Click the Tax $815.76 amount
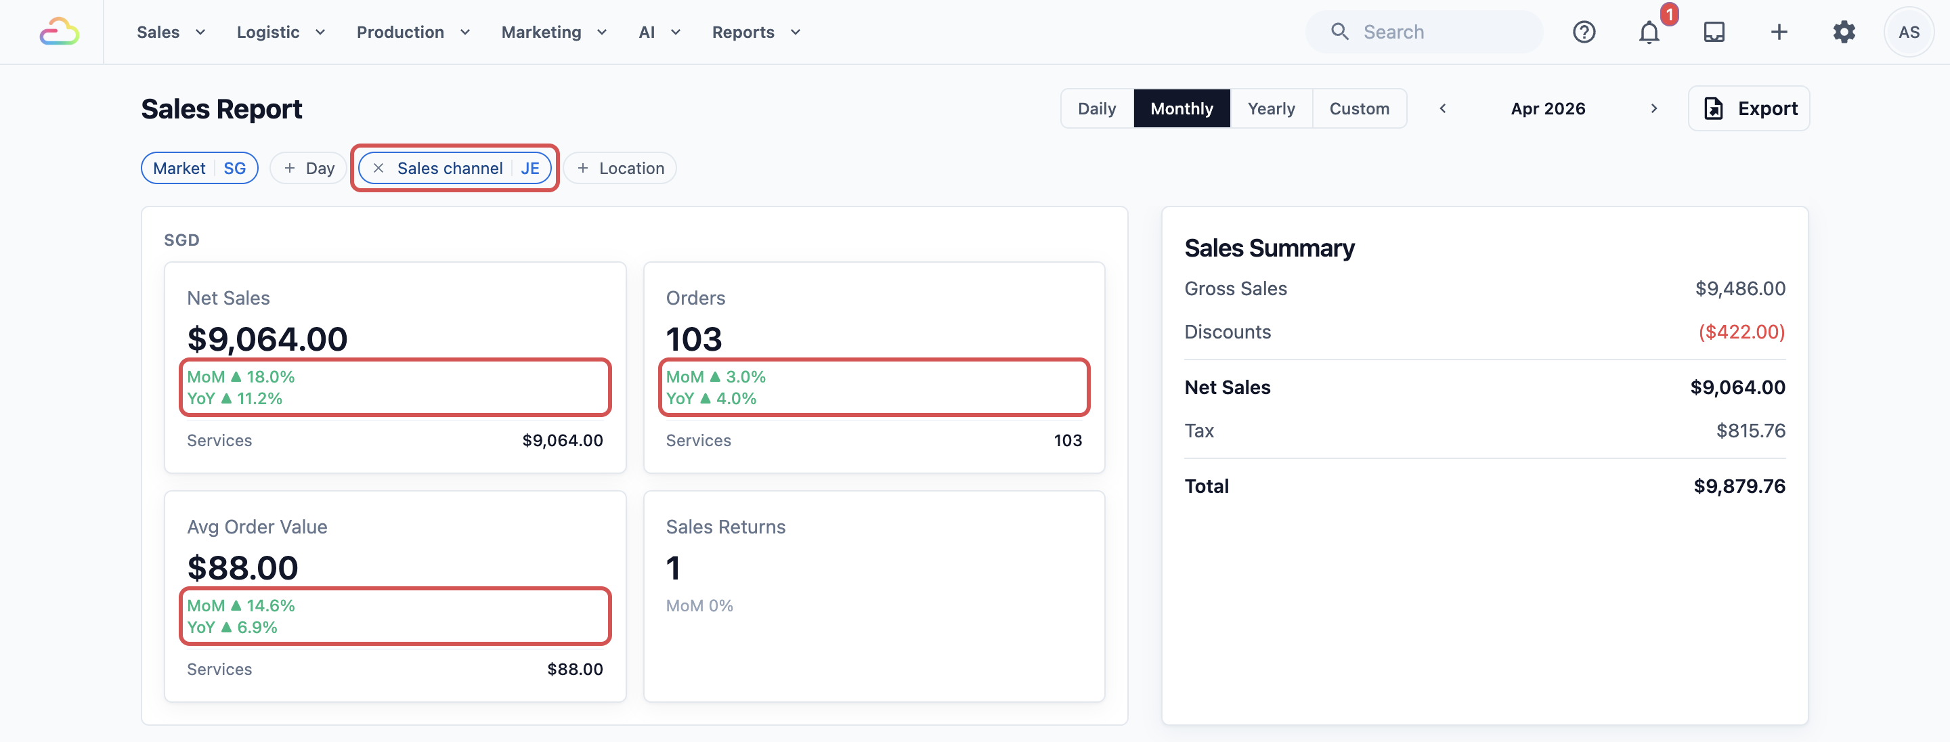Screen dimensions: 1950x742 click(1750, 430)
